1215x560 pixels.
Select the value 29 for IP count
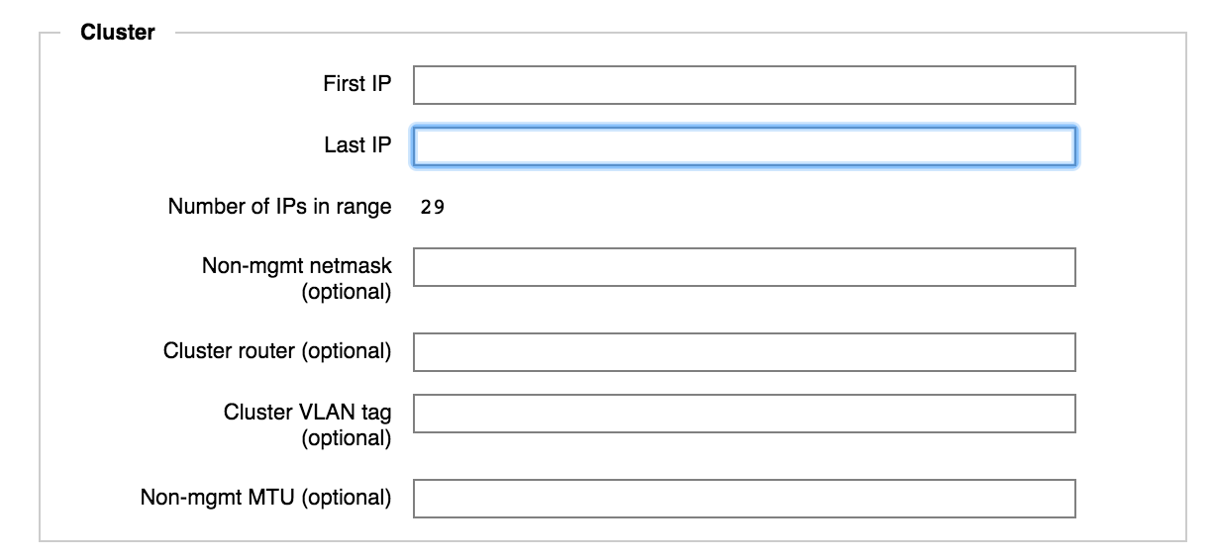click(x=432, y=208)
